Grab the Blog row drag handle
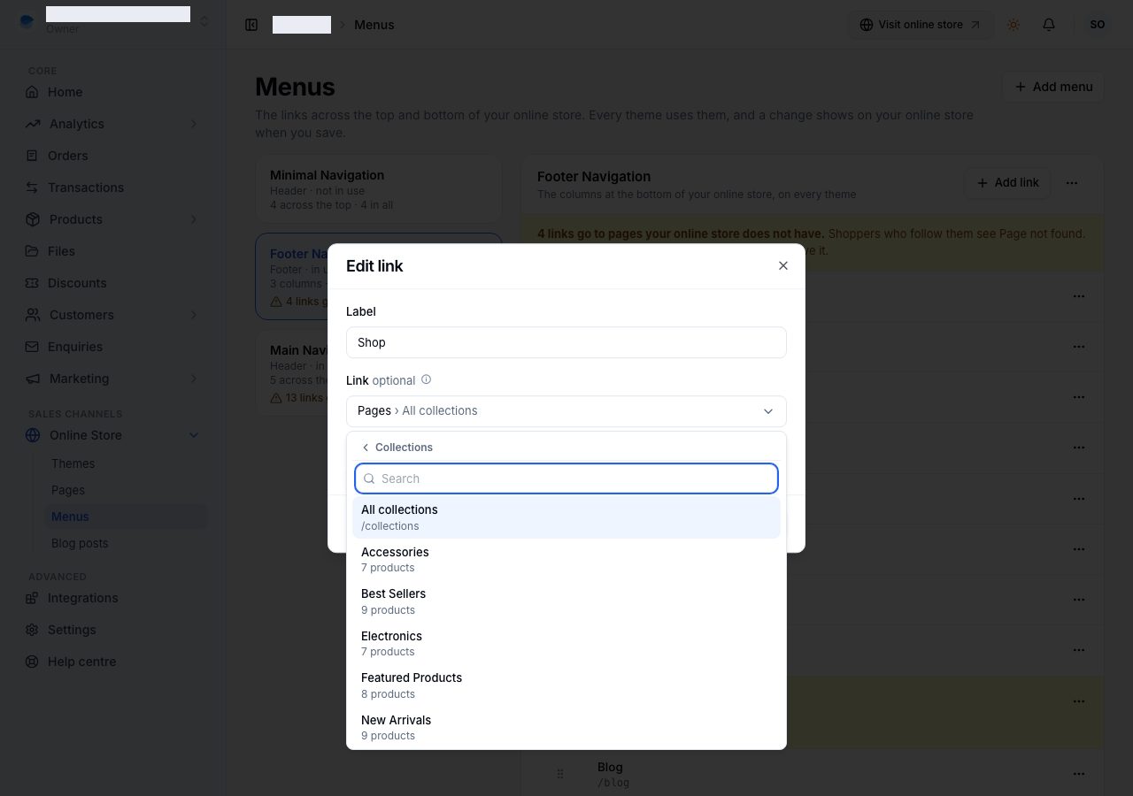This screenshot has height=796, width=1133. pyautogui.click(x=560, y=774)
